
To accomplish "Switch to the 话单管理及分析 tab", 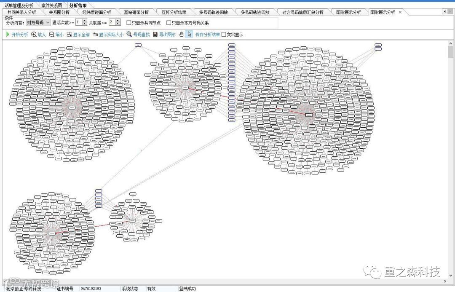I will click(x=19, y=5).
